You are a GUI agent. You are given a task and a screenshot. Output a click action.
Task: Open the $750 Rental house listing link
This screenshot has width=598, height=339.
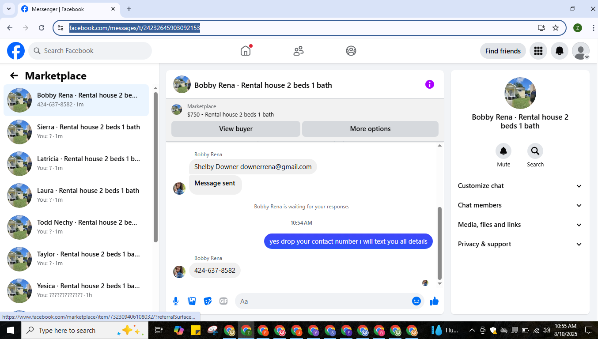[231, 114]
